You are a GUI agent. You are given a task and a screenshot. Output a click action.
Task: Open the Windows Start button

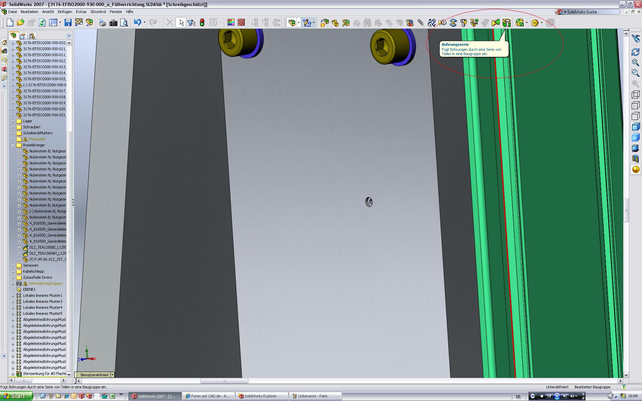(16, 396)
